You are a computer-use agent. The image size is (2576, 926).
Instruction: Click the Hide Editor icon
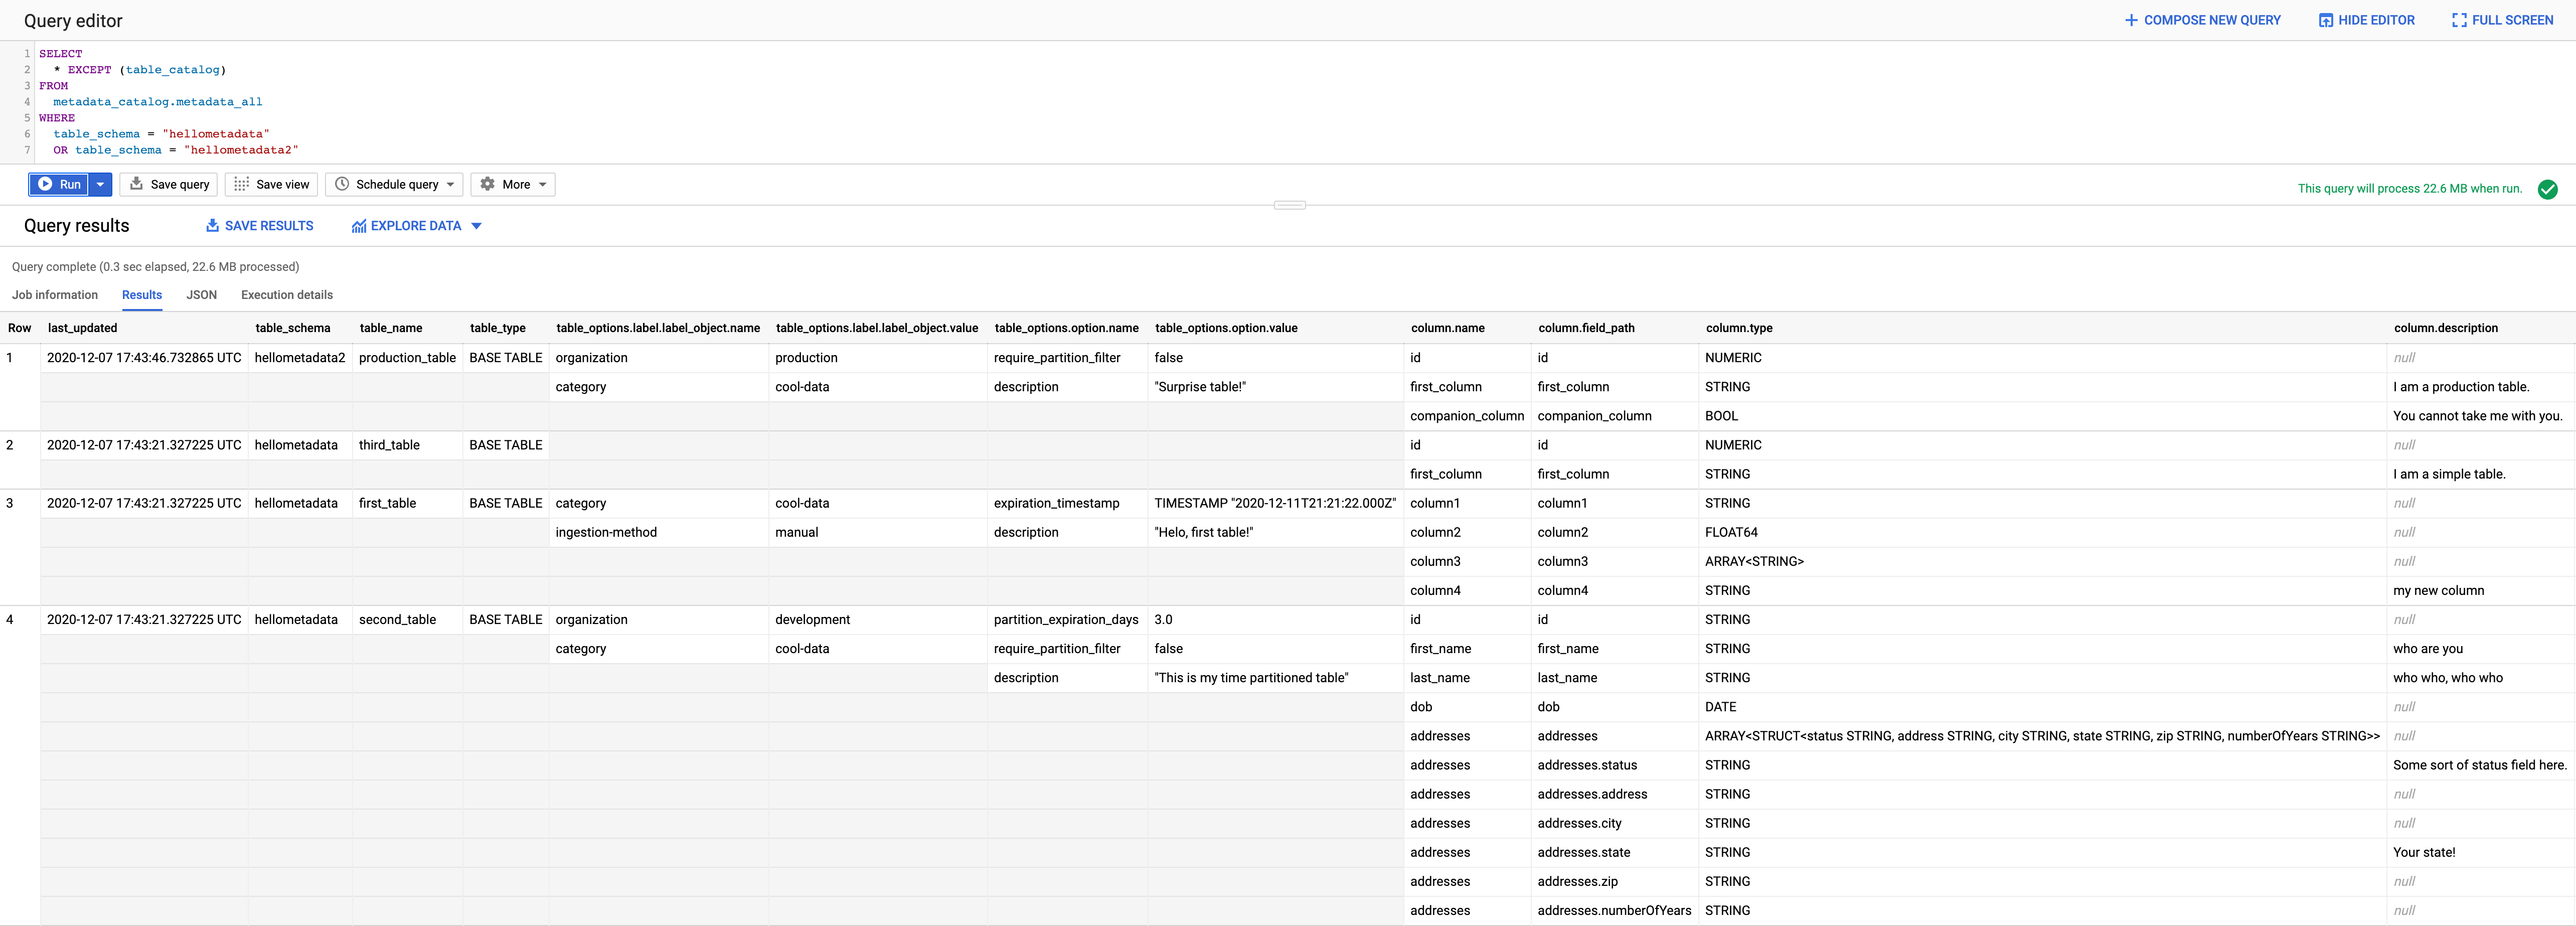click(x=2325, y=20)
